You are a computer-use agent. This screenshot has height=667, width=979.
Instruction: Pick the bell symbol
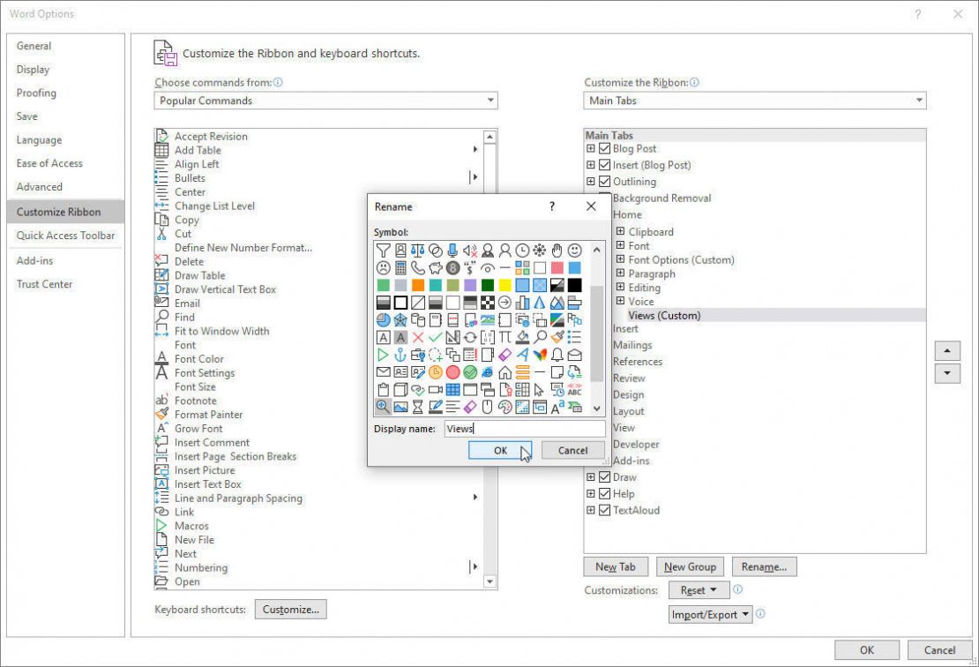pyautogui.click(x=557, y=356)
